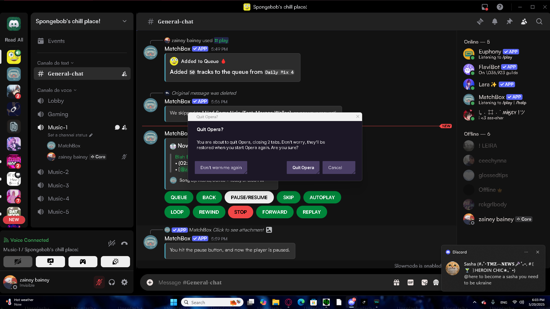Open the GIF picker icon
The width and height of the screenshot is (550, 309).
tap(410, 282)
